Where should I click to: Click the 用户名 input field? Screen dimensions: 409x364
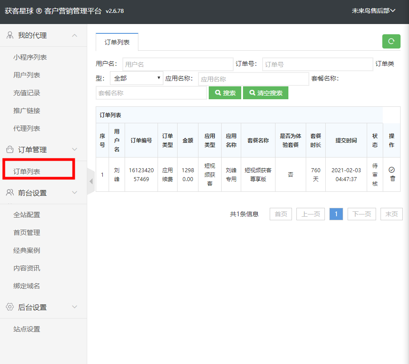click(178, 65)
